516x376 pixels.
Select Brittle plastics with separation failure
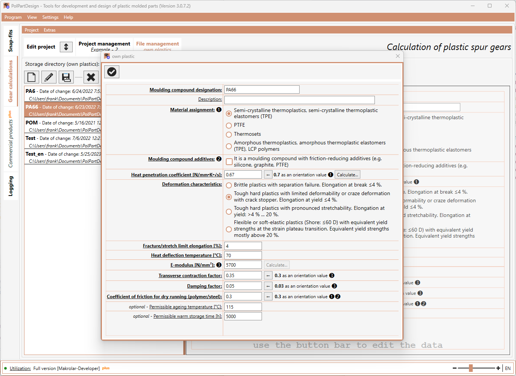pos(229,185)
